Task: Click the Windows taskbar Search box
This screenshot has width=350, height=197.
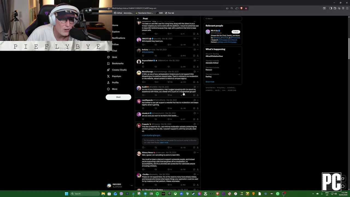Action: pyautogui.click(x=85, y=194)
